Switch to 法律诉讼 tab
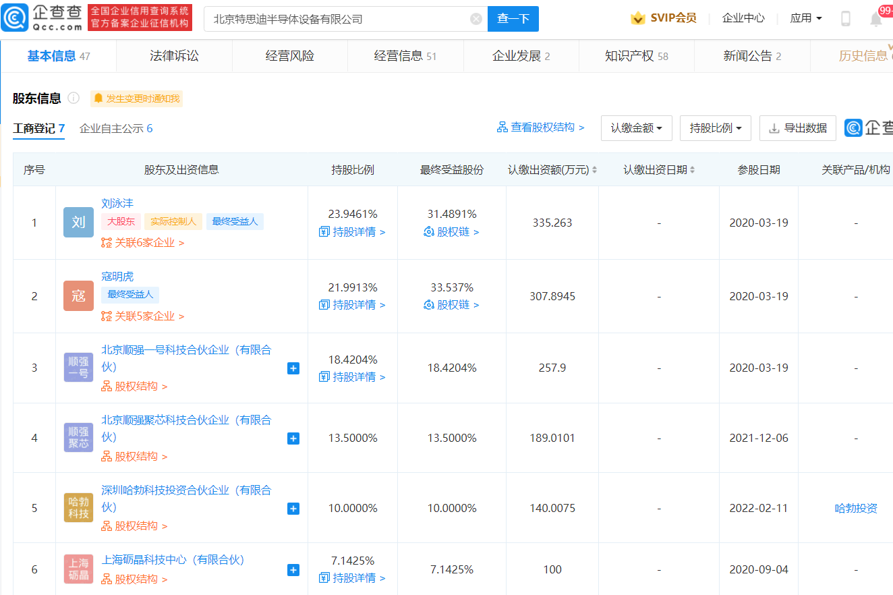Screen dimensions: 893x595 174,56
